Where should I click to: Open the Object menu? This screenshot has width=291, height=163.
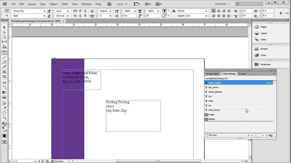click(x=54, y=4)
